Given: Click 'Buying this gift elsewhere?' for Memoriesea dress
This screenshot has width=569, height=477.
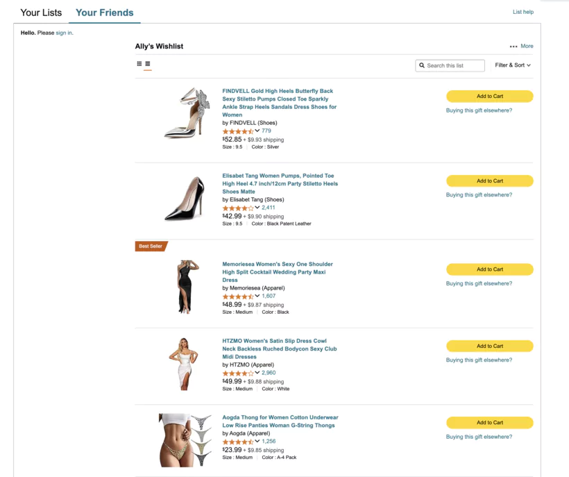Looking at the screenshot, I should point(479,283).
